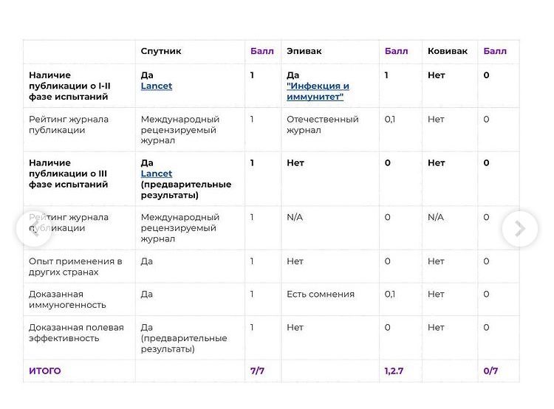This screenshot has height=409, width=554.
Task: Click the "Доказанная полевая эффективность" row label
Action: tap(76, 333)
